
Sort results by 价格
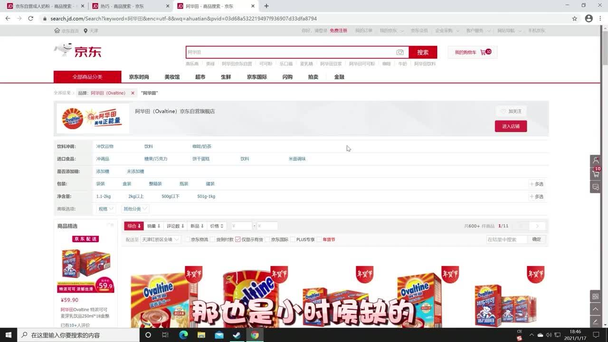[x=217, y=226]
